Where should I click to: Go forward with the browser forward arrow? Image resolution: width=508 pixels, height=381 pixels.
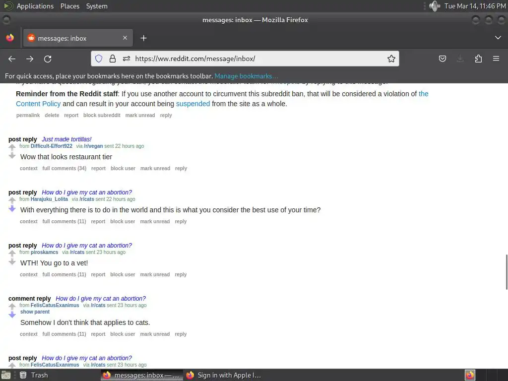click(30, 59)
